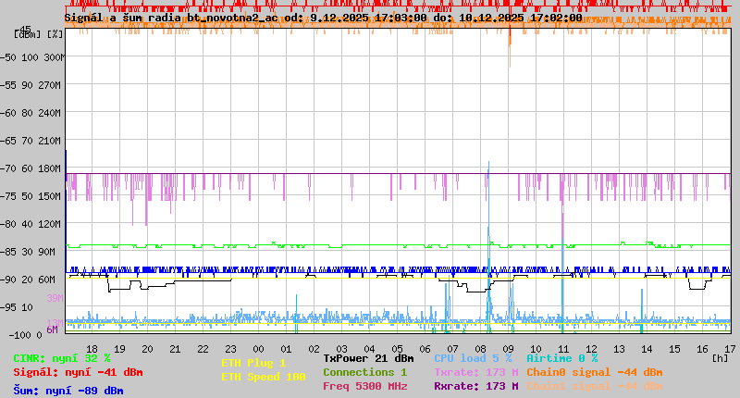This screenshot has height=398, width=740.
Task: Click the blue Šum legend entry
Action: click(x=68, y=391)
